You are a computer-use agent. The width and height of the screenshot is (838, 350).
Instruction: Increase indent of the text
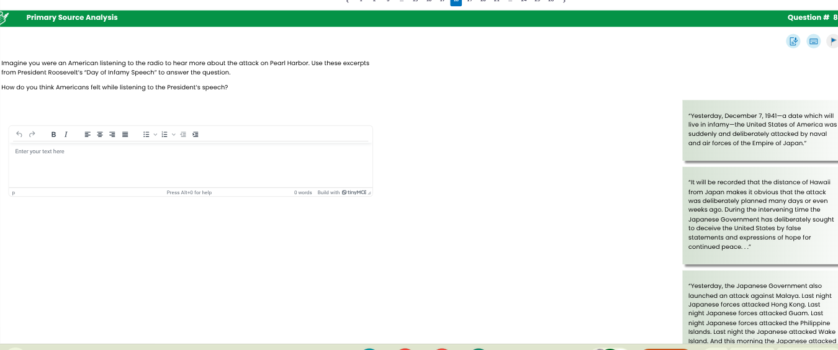pyautogui.click(x=195, y=134)
